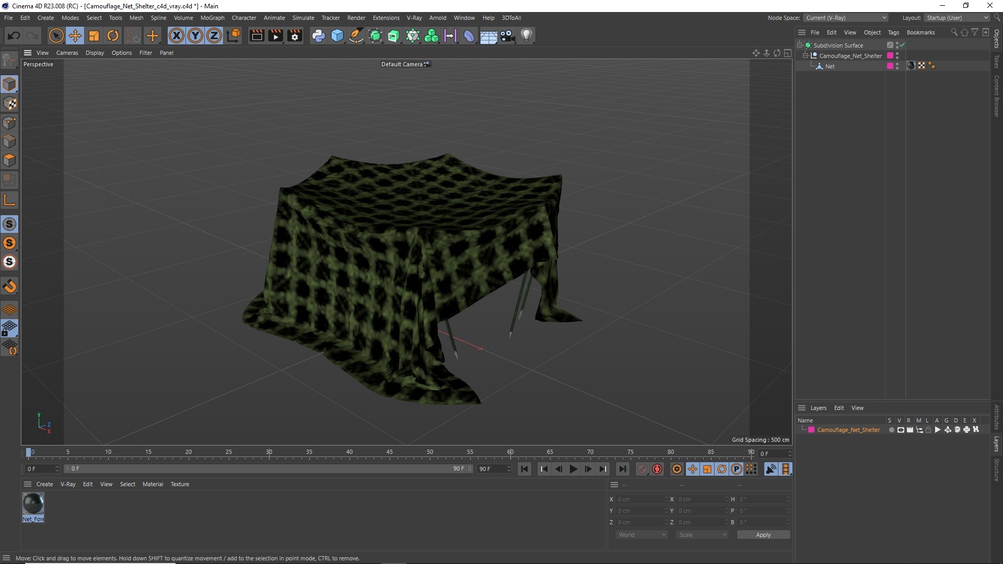Add a Light object
Screen dimensions: 1003x564
527,36
